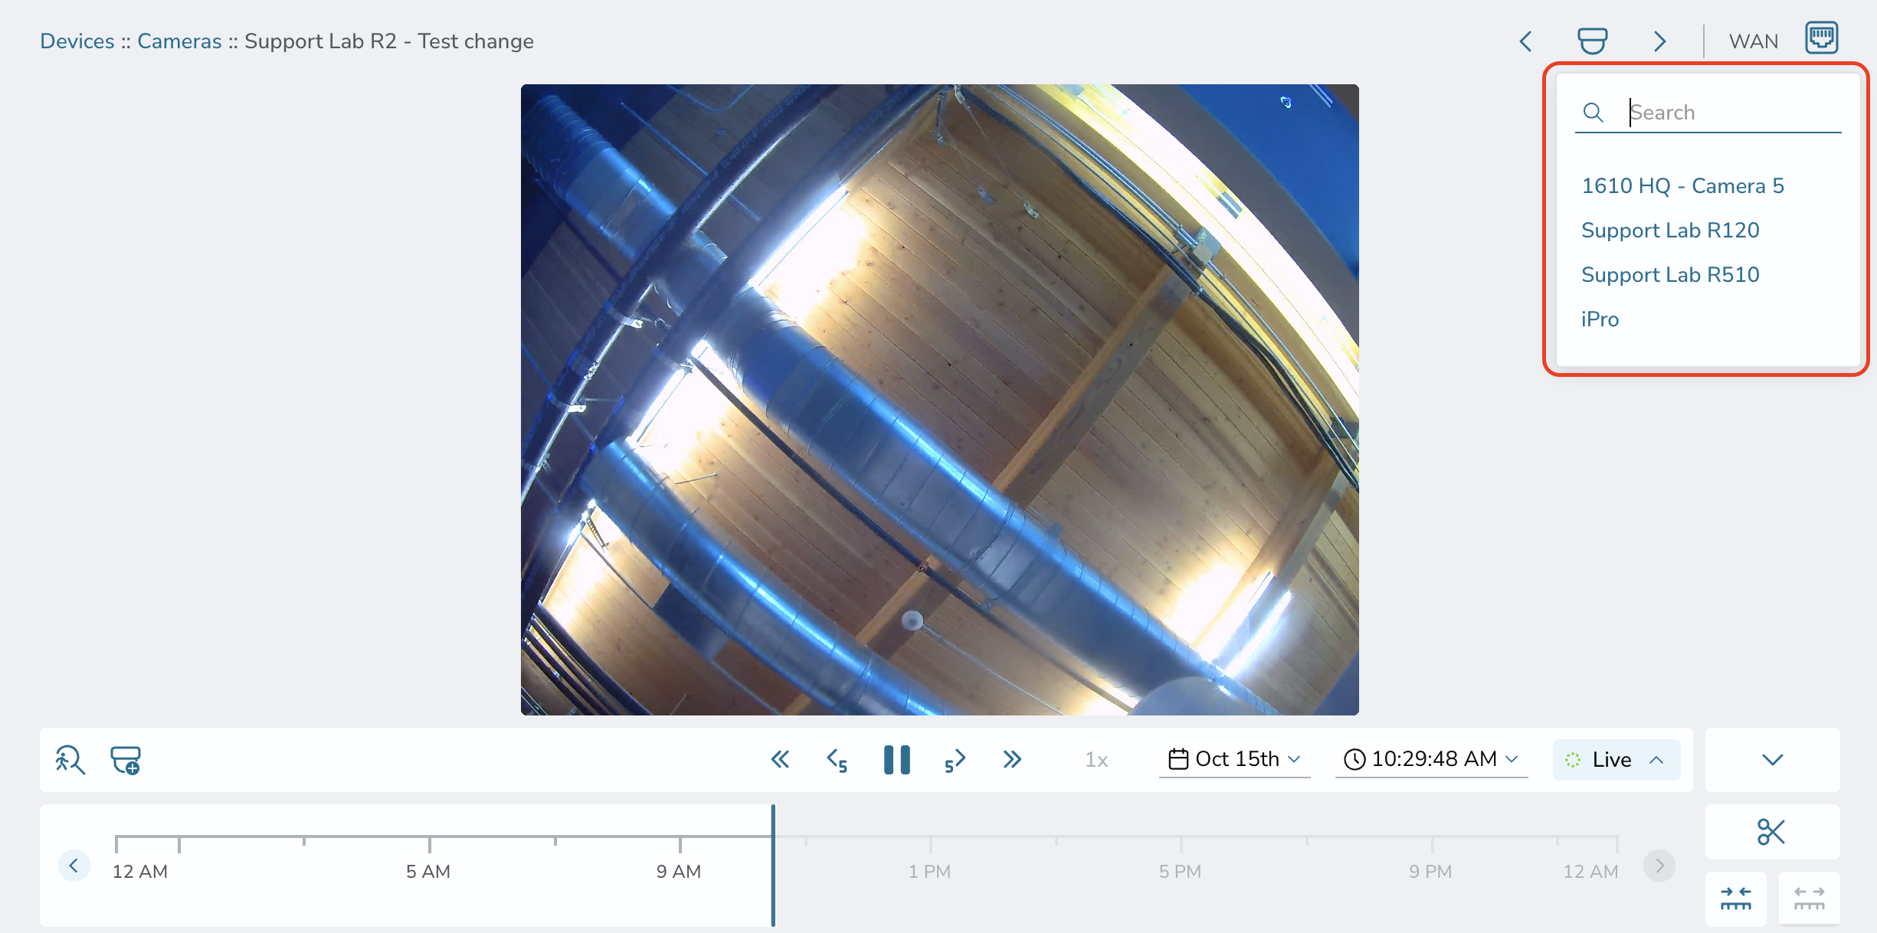Open the Devices breadcrumb link
Viewport: 1877px width, 933px height.
pyautogui.click(x=77, y=41)
